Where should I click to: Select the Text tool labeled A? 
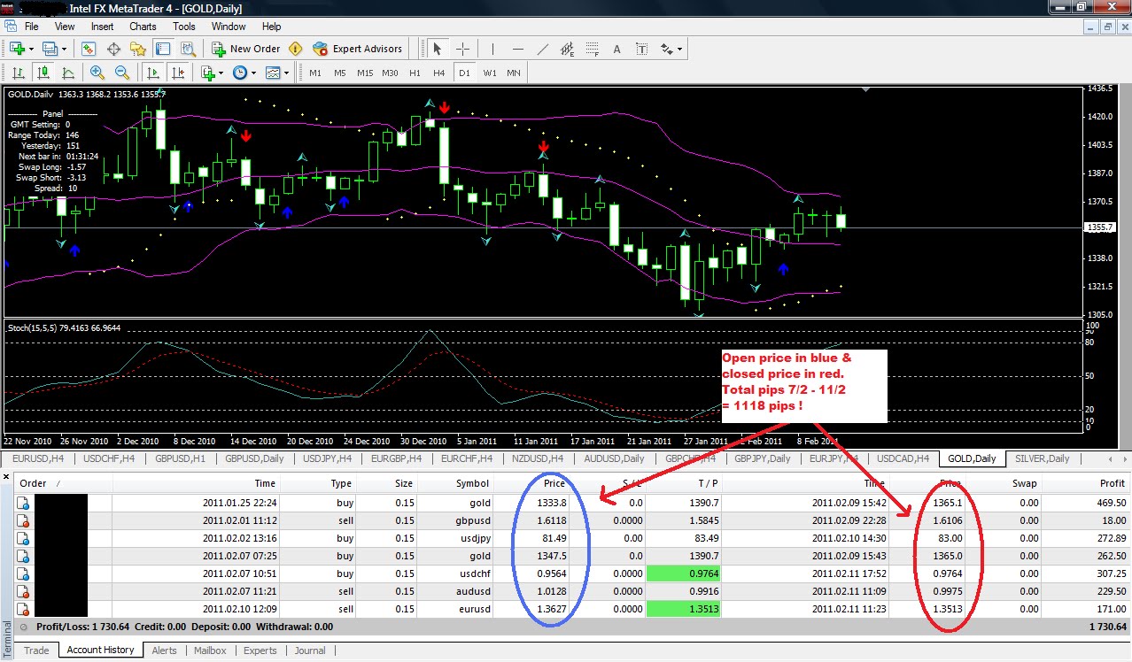(x=617, y=49)
